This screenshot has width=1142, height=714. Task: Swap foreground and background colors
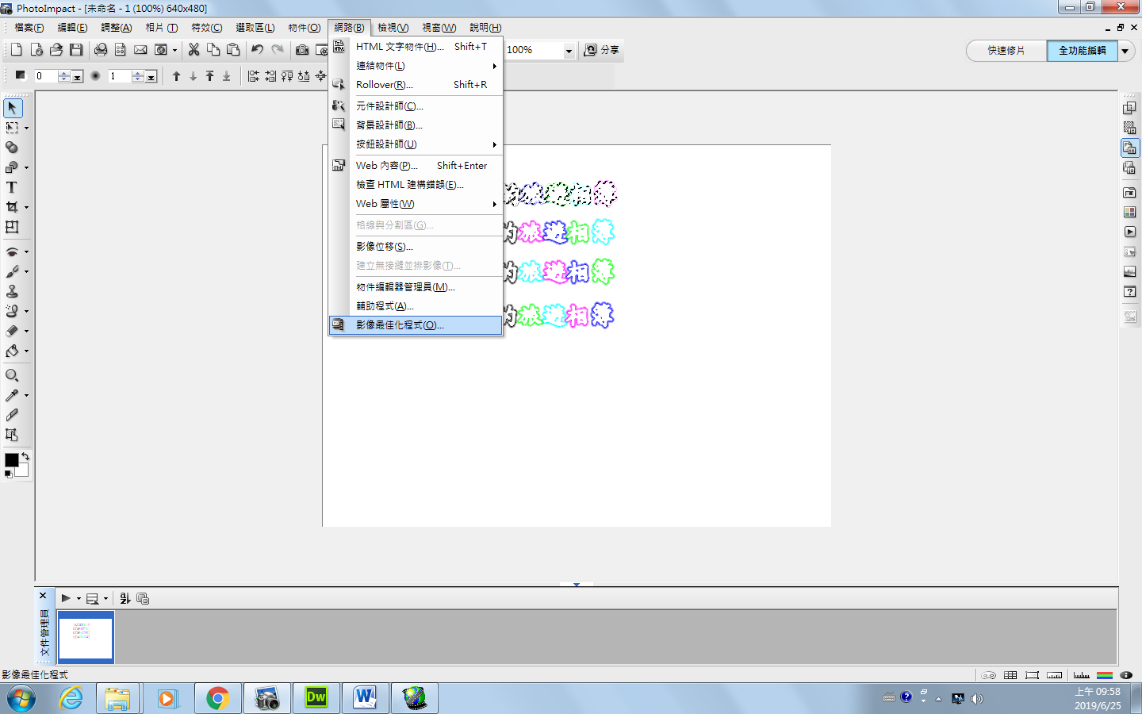[25, 456]
